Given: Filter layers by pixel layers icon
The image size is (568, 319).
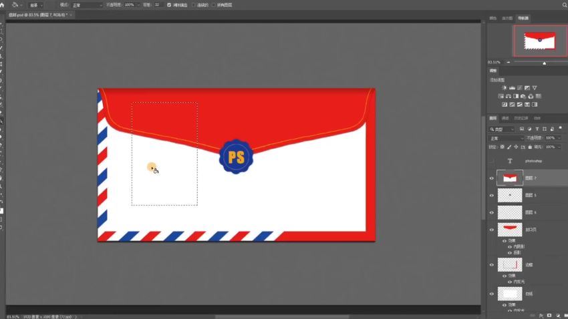Looking at the screenshot, I should pyautogui.click(x=522, y=129).
